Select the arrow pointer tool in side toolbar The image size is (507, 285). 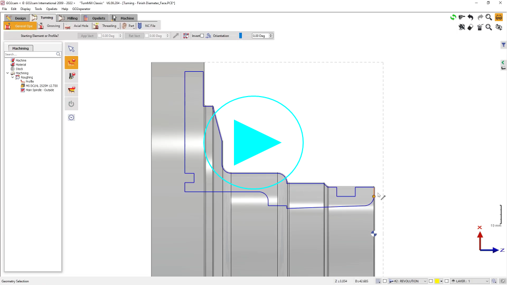pos(71,49)
